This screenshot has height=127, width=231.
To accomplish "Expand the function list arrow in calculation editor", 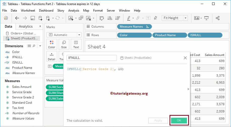I will [x=188, y=89].
